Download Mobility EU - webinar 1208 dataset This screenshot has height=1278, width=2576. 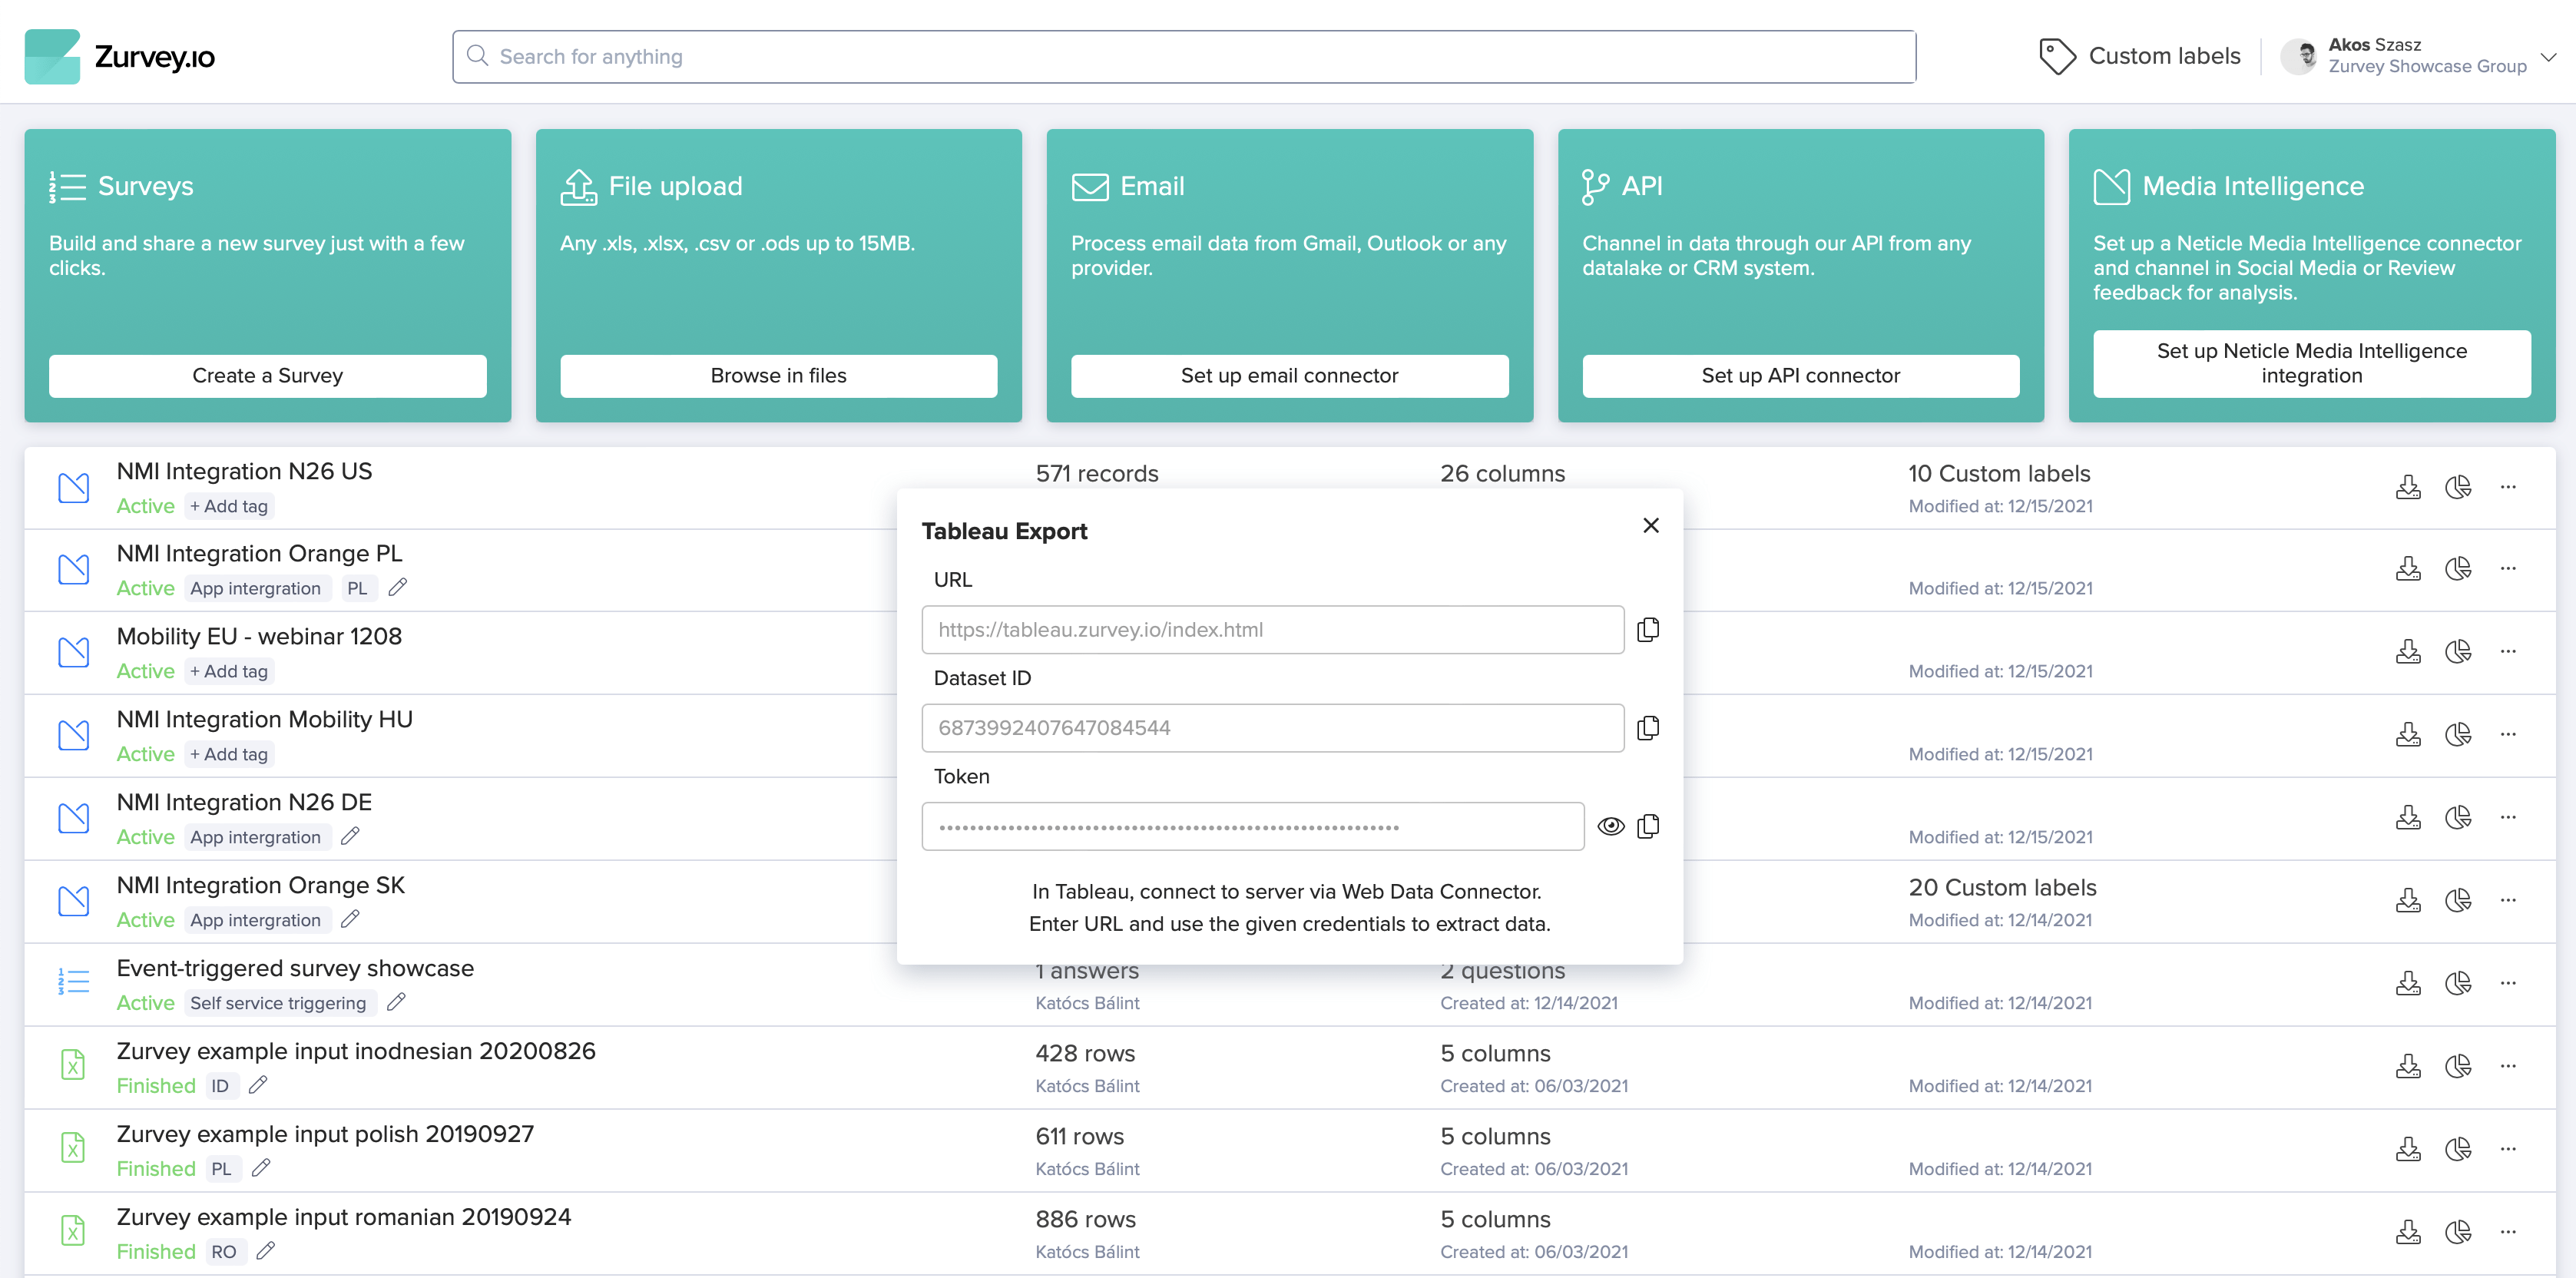[x=2408, y=651]
